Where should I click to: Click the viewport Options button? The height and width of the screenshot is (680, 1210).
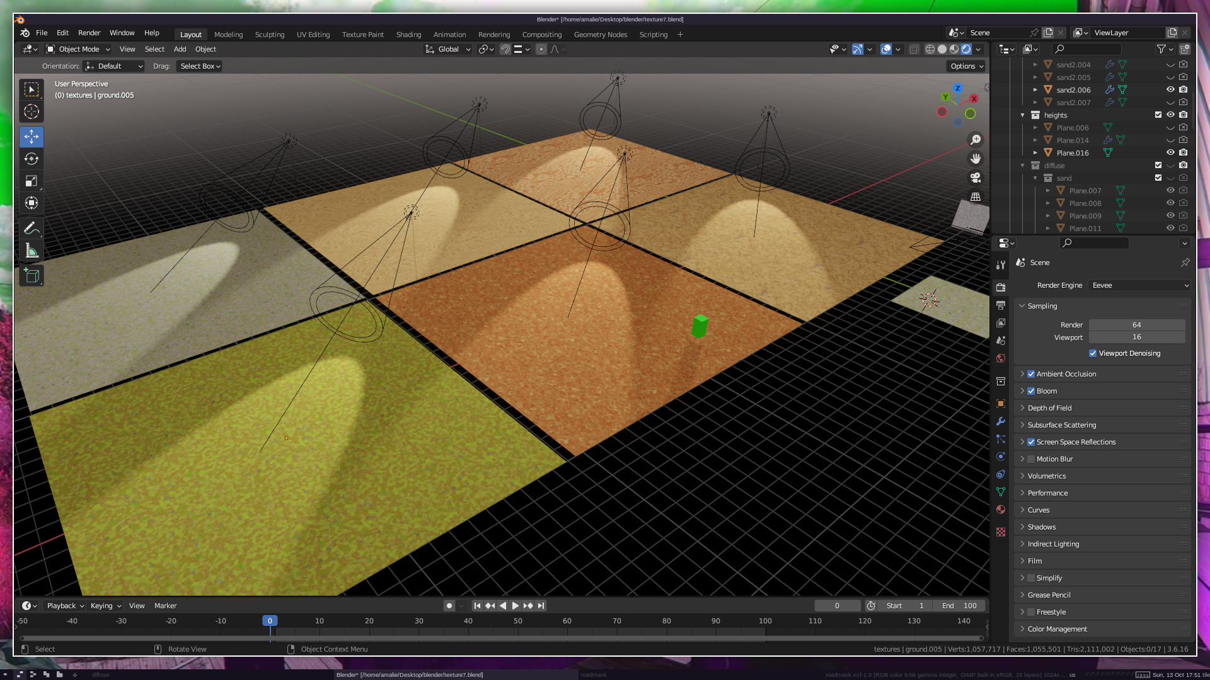pyautogui.click(x=967, y=66)
